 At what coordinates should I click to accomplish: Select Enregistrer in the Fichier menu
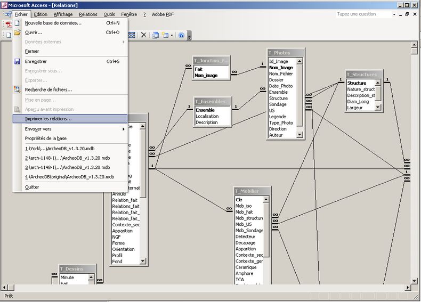pos(70,61)
